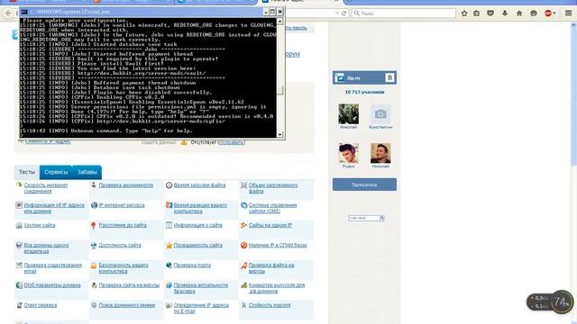Click the yellow star icon for site traffic
Viewport: 577px width, 324px height.
[169, 246]
